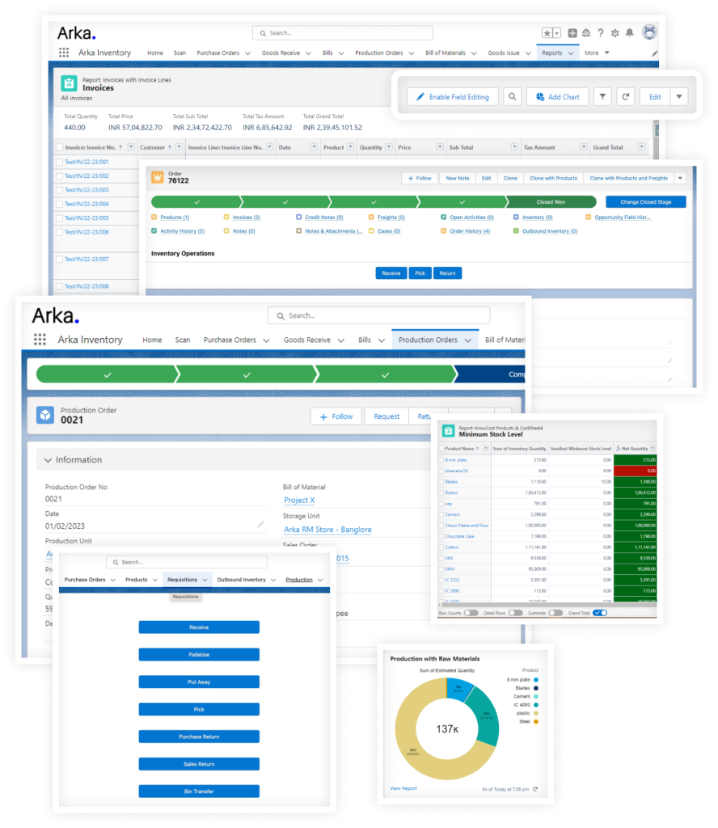Screen dimensions: 718x828
Task: Select the Requisitions tab
Action: point(182,580)
